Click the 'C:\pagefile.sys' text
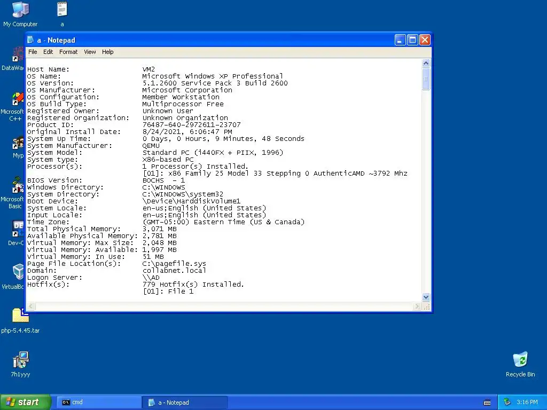This screenshot has width=547, height=410. [174, 264]
